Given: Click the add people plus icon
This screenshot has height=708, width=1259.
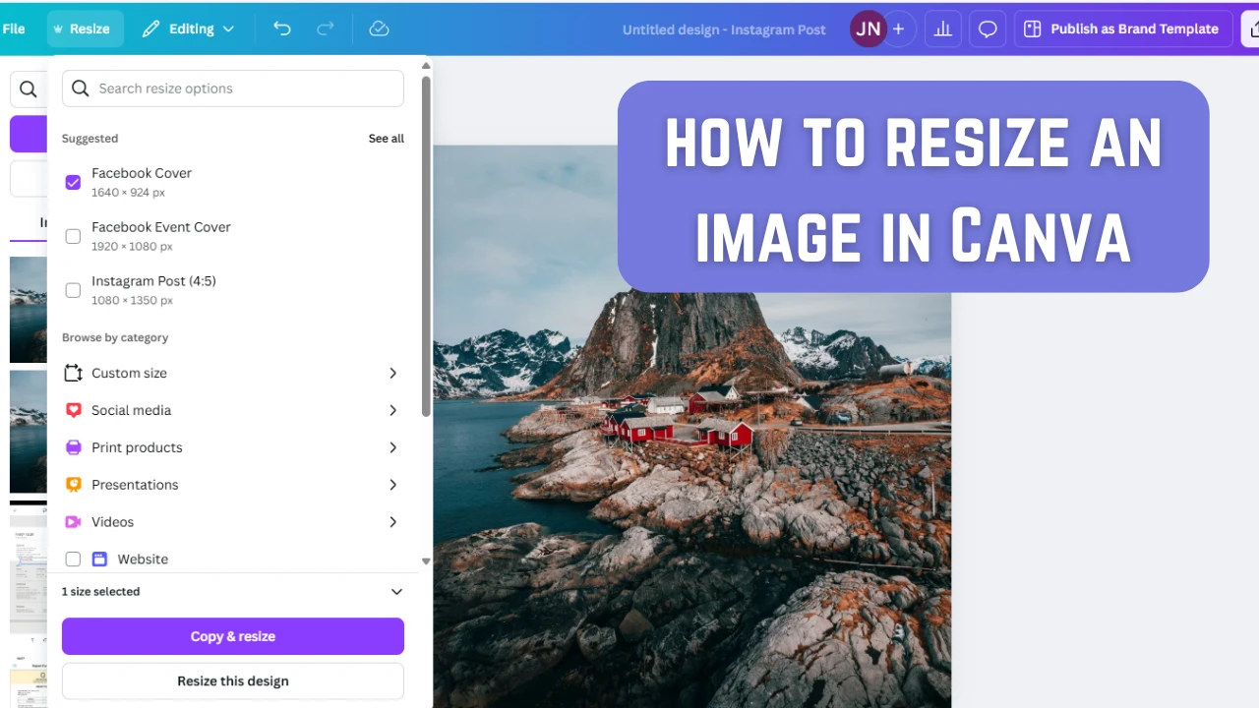Looking at the screenshot, I should [x=898, y=29].
